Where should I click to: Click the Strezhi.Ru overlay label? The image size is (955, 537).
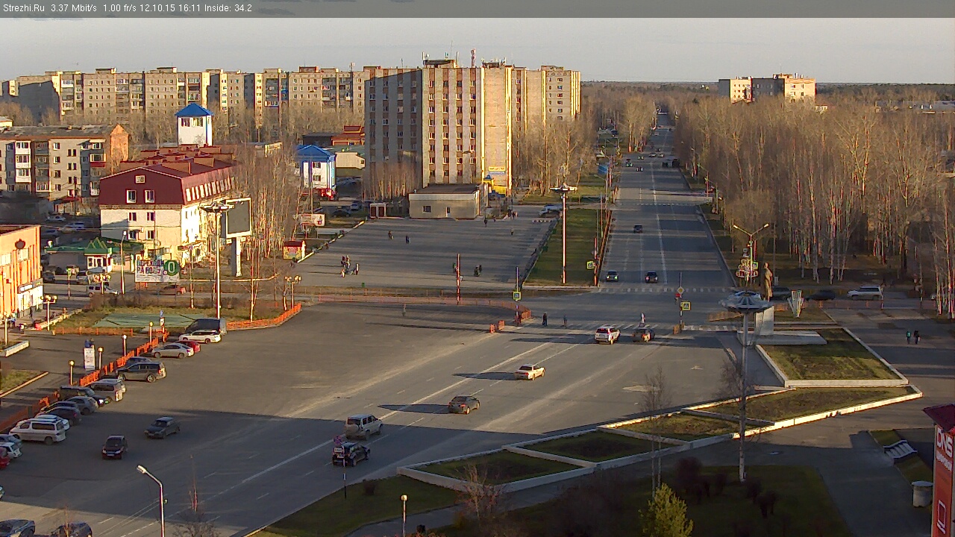[x=24, y=8]
